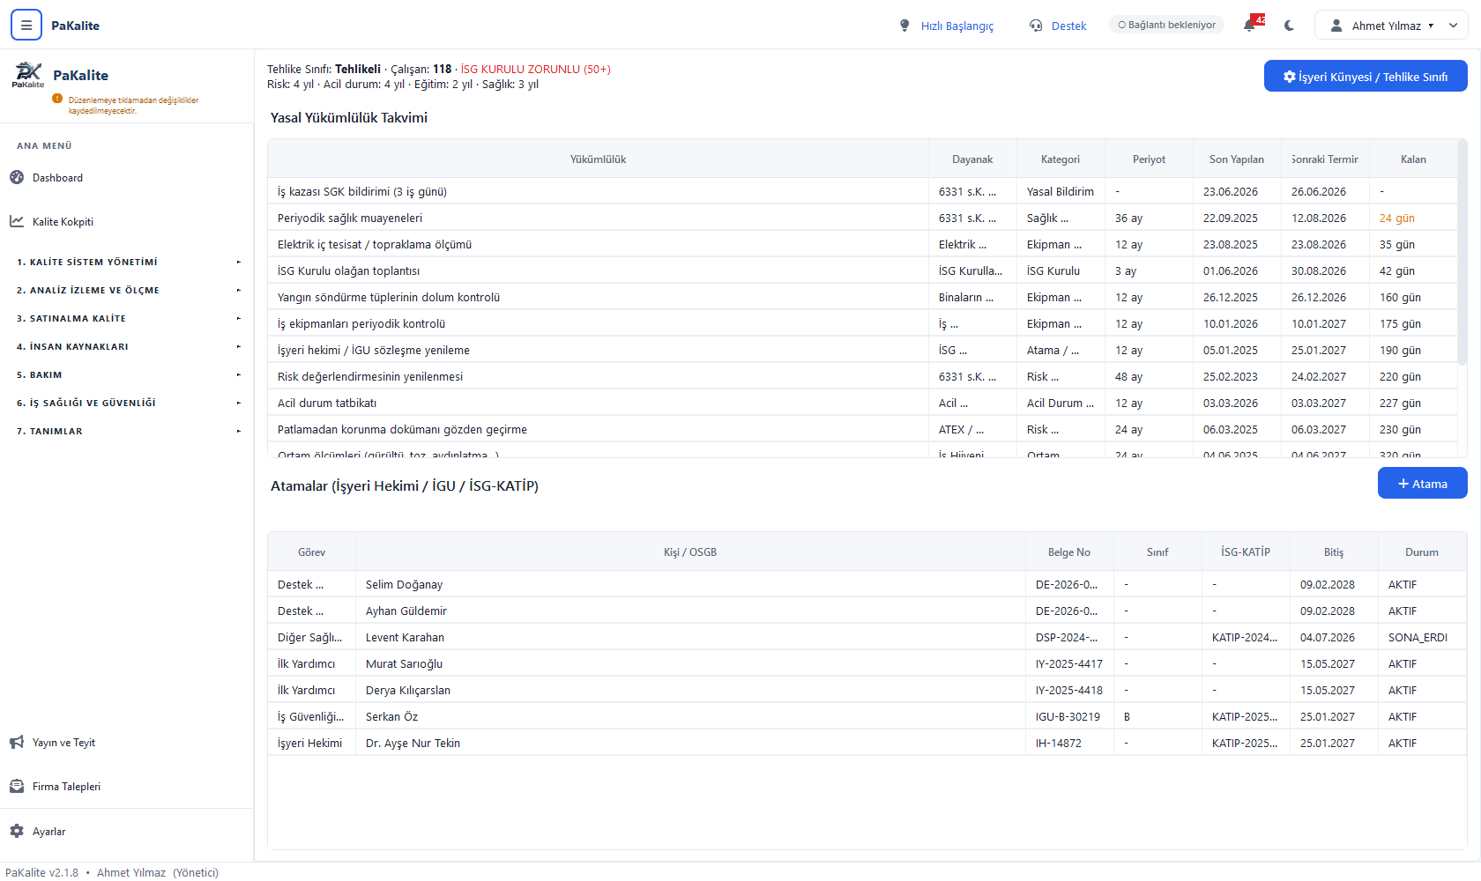Open Firma Talepleri page

pyautogui.click(x=66, y=787)
